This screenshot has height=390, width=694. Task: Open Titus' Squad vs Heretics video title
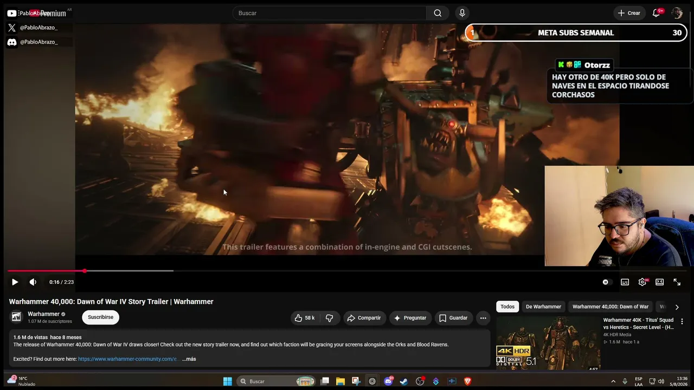coord(639,323)
